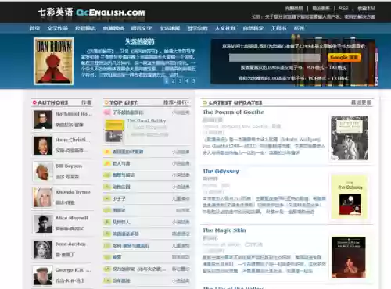Open the Nathaniel Ha... author name link
This screenshot has height=289, width=391.
[x=74, y=114]
